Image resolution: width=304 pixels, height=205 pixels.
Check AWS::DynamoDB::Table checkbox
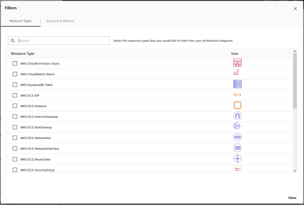(x=15, y=84)
